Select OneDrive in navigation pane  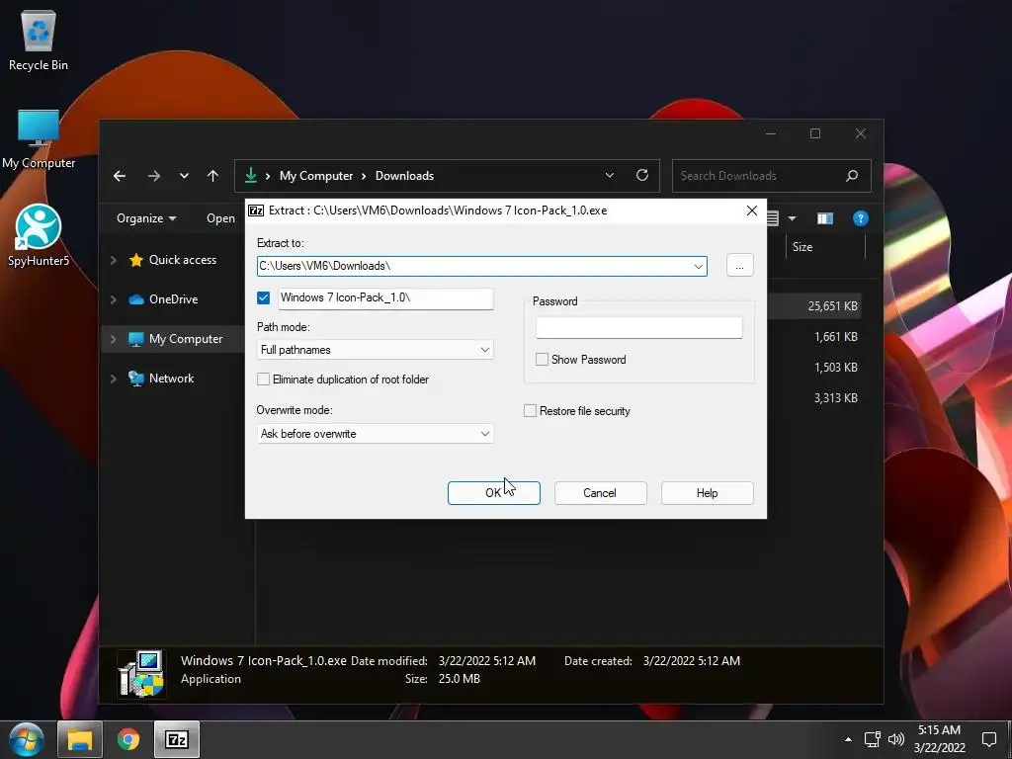tap(173, 299)
